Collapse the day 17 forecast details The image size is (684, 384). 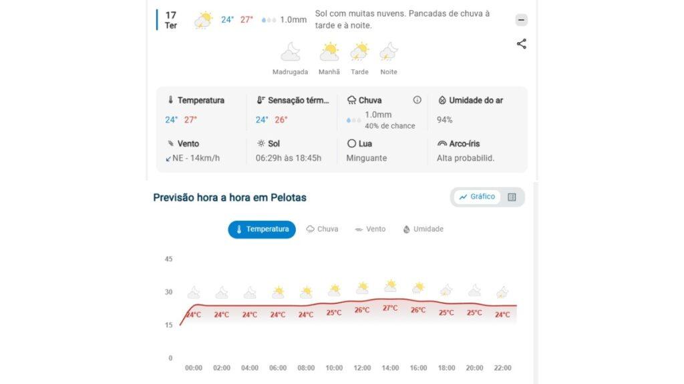pyautogui.click(x=522, y=20)
